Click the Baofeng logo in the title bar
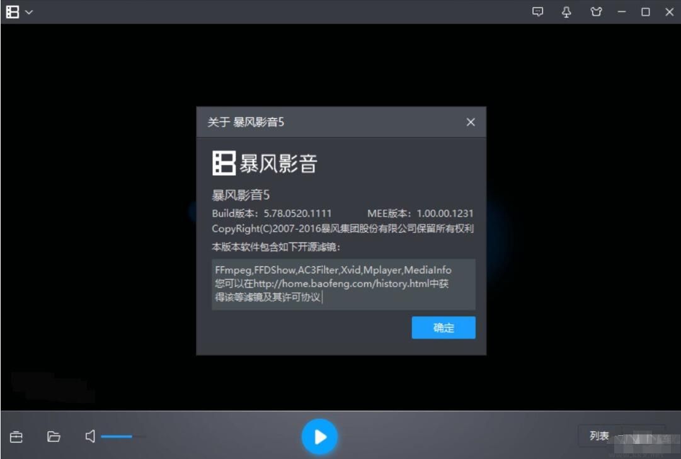This screenshot has width=681, height=459. (x=14, y=11)
